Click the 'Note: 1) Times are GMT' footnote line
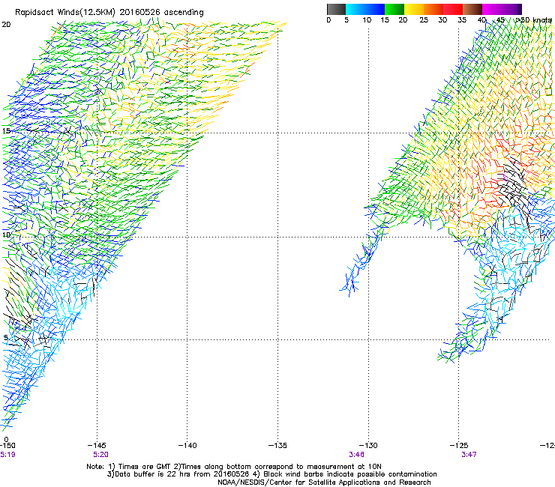Viewport: 555px width, 487px height. pos(234,467)
